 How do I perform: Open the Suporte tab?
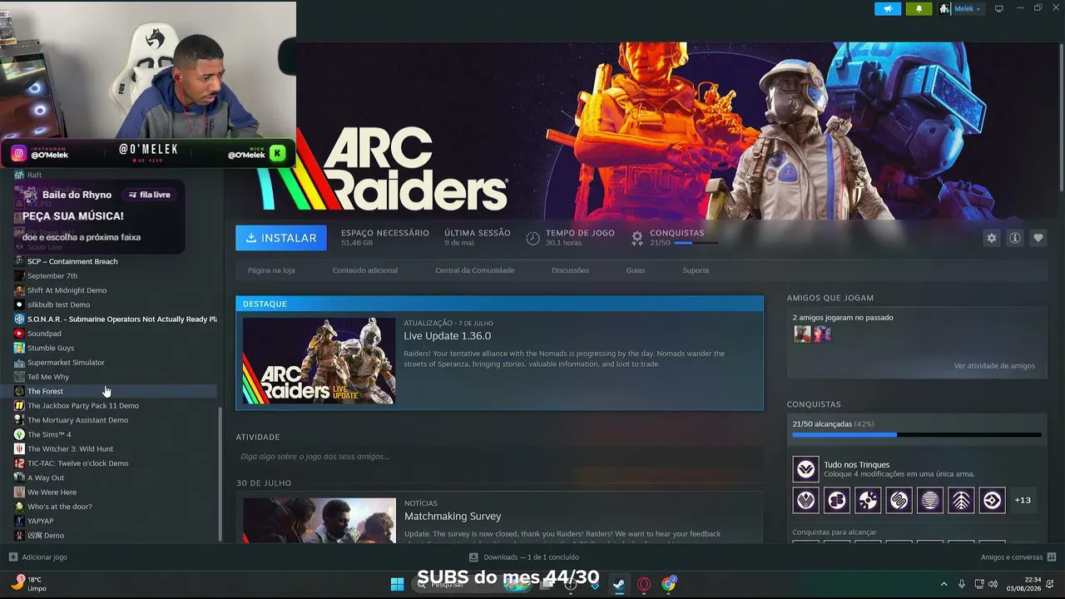point(696,270)
